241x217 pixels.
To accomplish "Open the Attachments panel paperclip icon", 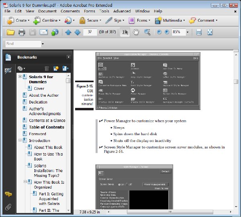I will tap(8, 207).
